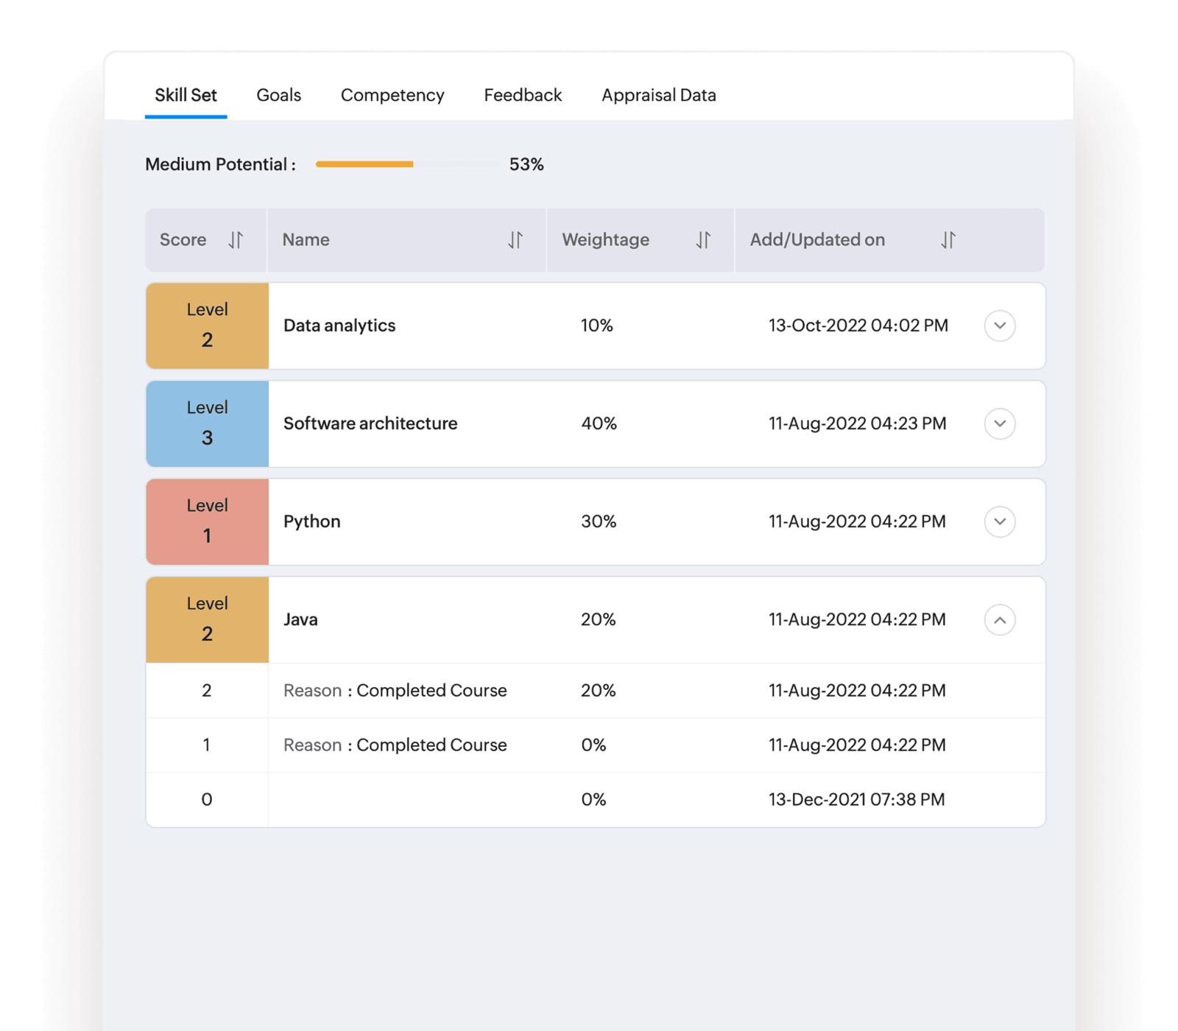Image resolution: width=1178 pixels, height=1031 pixels.
Task: Select the Skill Set tab
Action: click(x=185, y=95)
